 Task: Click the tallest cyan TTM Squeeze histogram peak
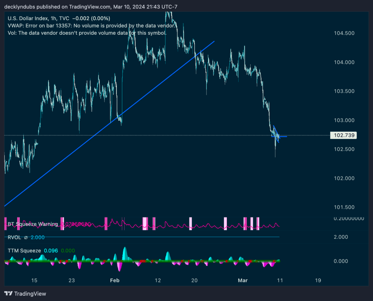[125, 252]
